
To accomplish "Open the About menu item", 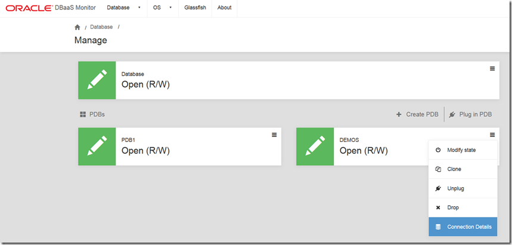I will 225,8.
